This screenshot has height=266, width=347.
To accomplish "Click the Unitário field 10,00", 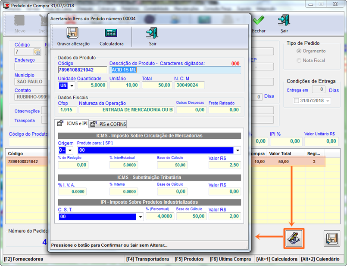I will (125, 85).
